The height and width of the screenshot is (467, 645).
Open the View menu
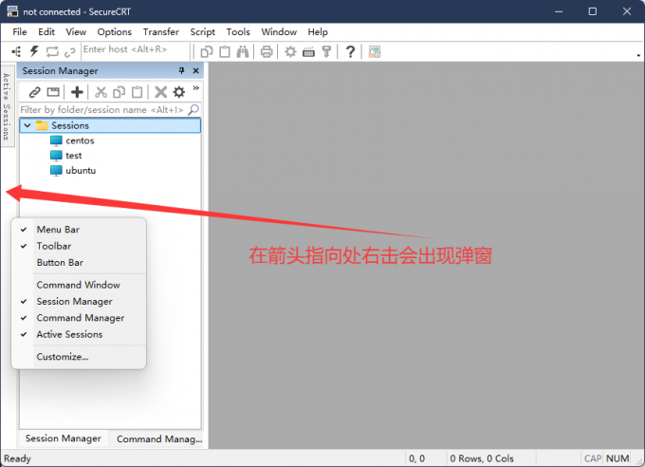pyautogui.click(x=76, y=32)
